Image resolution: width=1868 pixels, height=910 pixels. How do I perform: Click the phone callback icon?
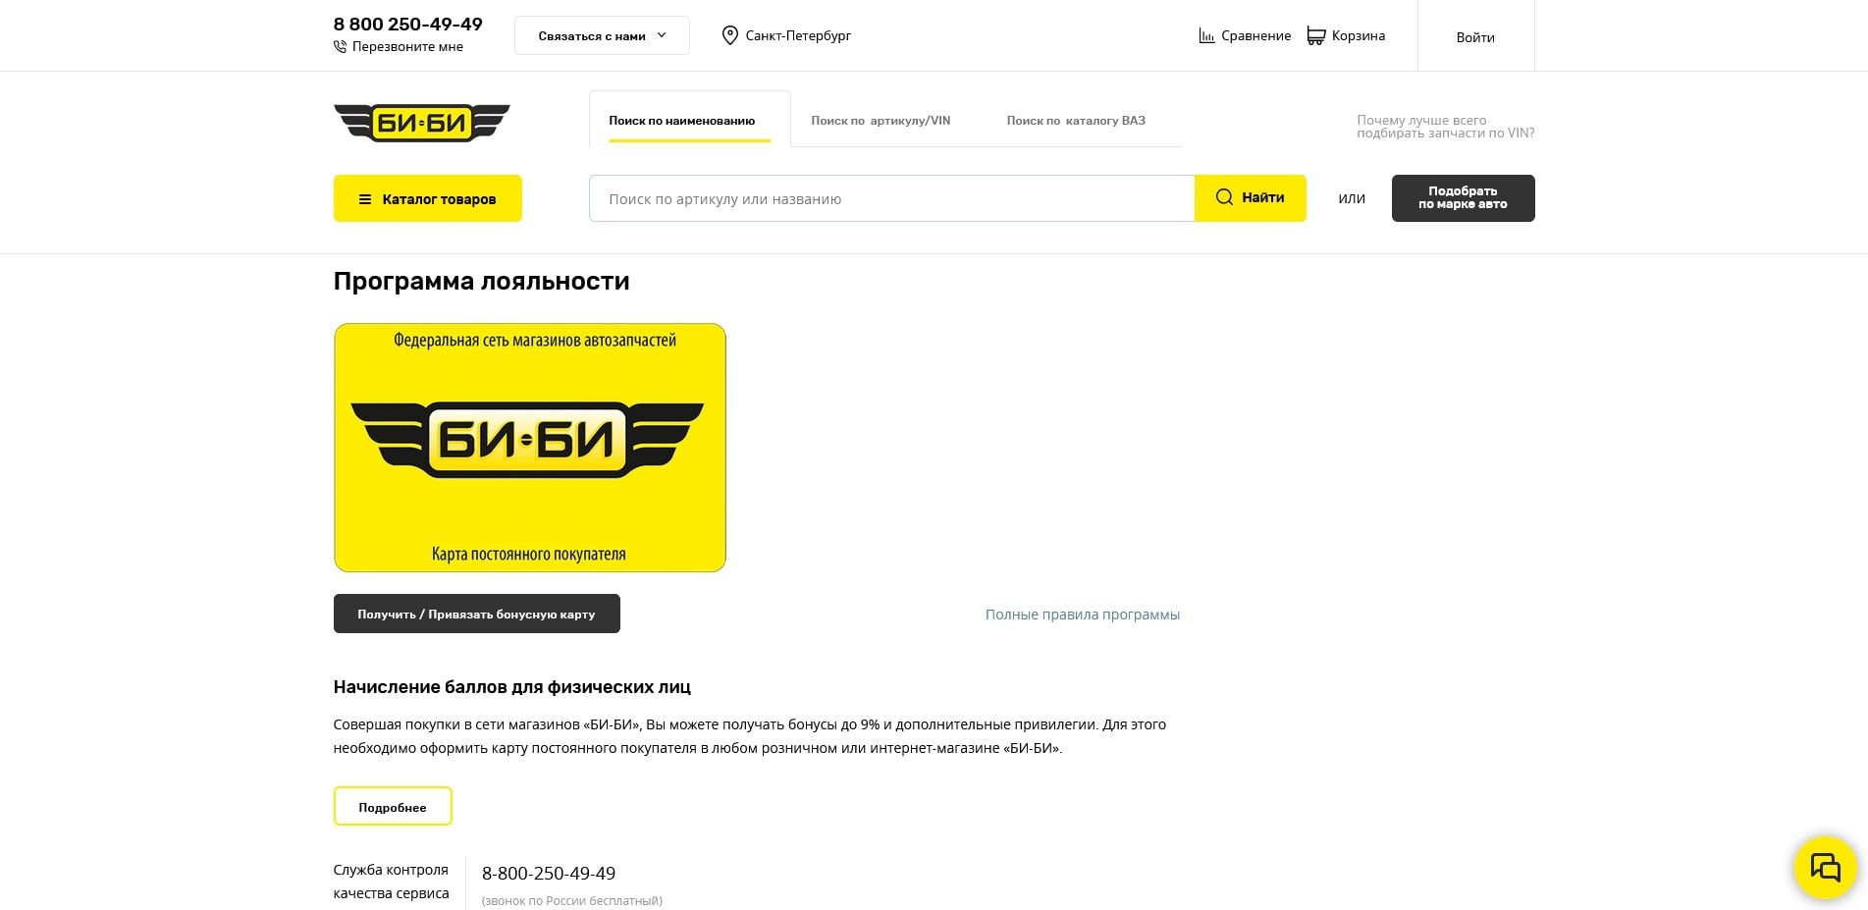click(x=340, y=46)
